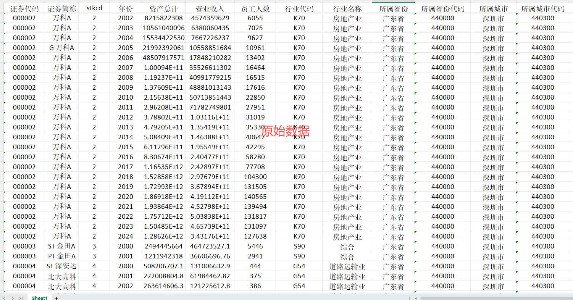Select the 资产总计 header cell
The image size is (573, 300).
tap(164, 8)
